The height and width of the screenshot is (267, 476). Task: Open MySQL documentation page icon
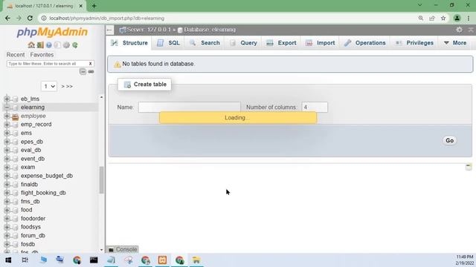[x=57, y=45]
